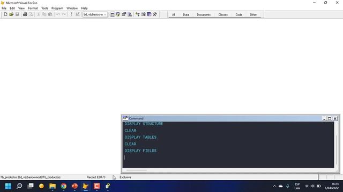Open the Properties window toolbar icon
Image resolution: width=343 pixels, height=192 pixels.
124,14
